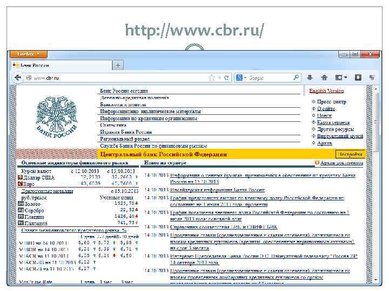Image resolution: width=389 pixels, height=291 pixels.
Task: Open Банкноты и монеты menu item
Action: (x=123, y=105)
